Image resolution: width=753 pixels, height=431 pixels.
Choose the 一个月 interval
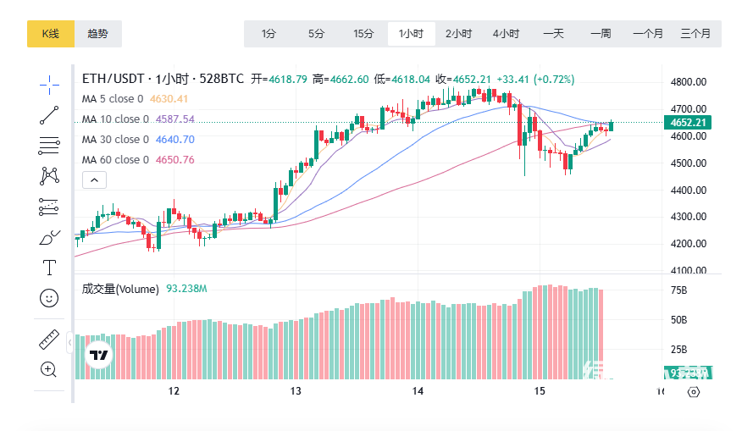[648, 34]
